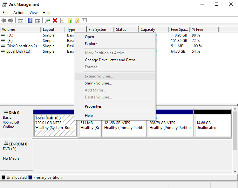Click Disk 0 partition 2 drive icon
238x188 pixels.
3,46
